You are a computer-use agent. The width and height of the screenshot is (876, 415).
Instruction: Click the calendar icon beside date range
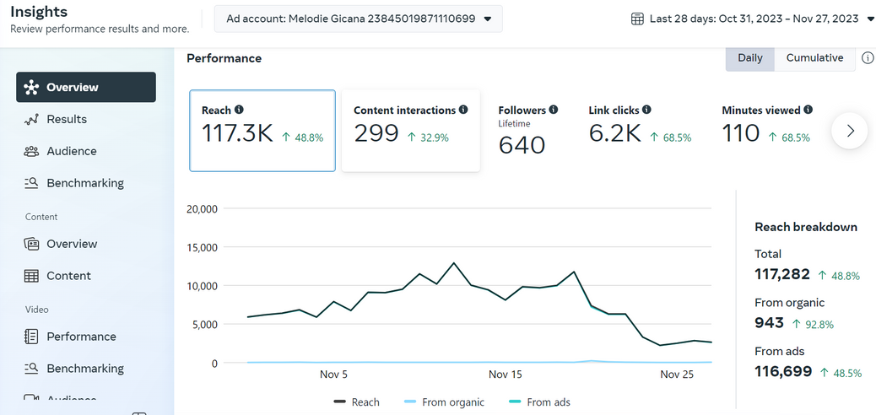click(x=637, y=19)
